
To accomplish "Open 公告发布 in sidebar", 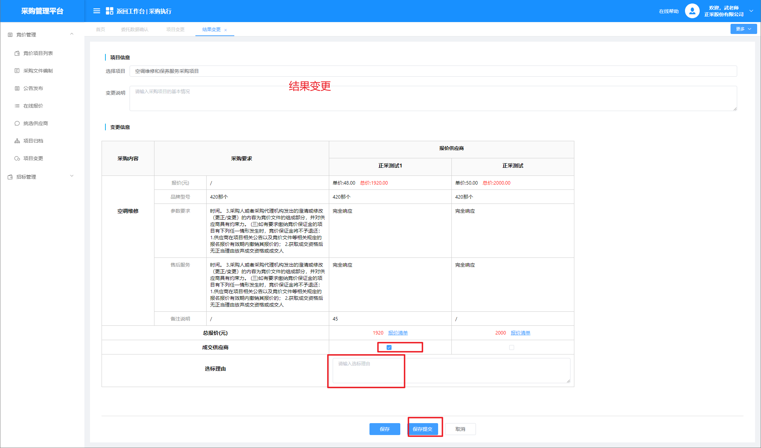I will pos(33,88).
